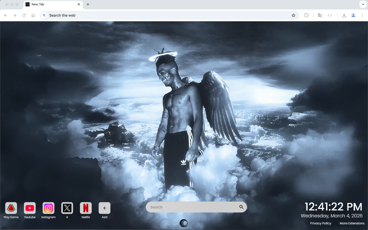Image resolution: width=368 pixels, height=230 pixels.
Task: Bookmark this tab with star icon
Action: pos(293,15)
